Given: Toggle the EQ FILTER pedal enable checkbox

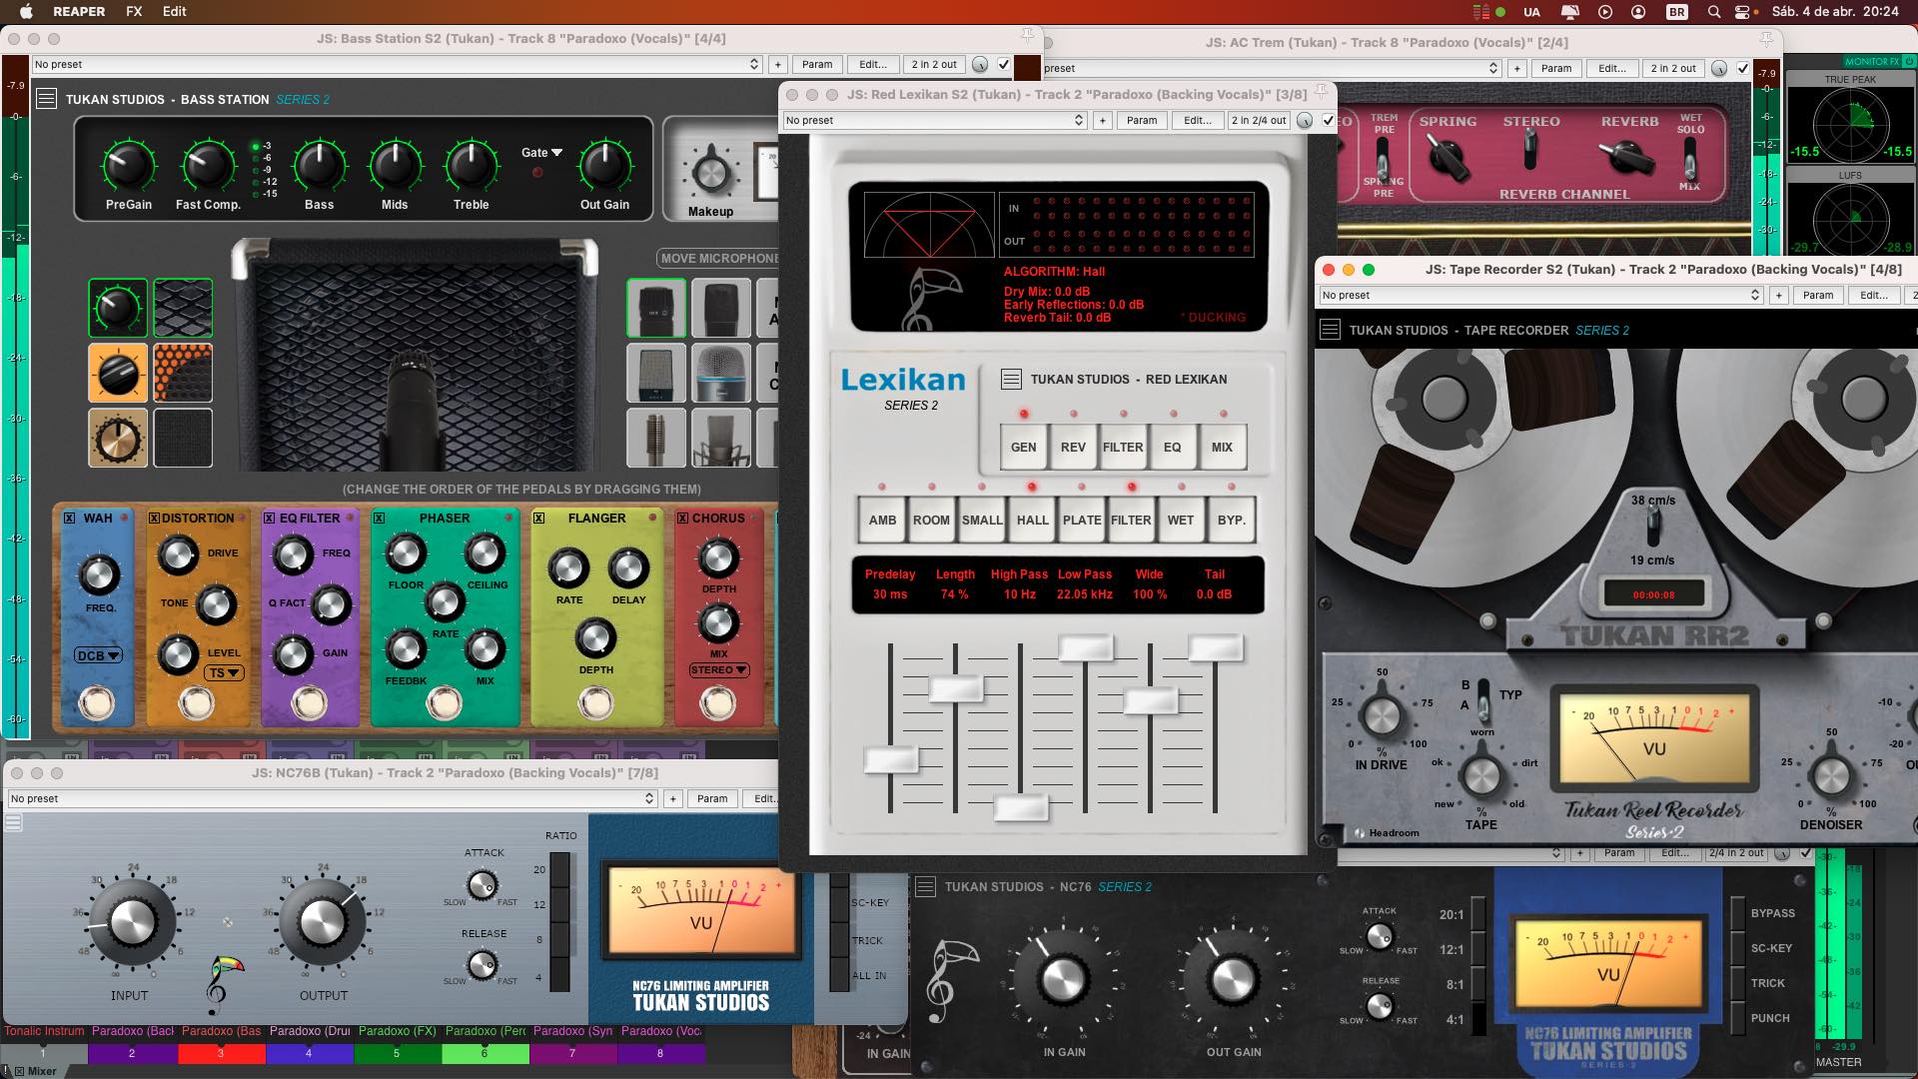Looking at the screenshot, I should pyautogui.click(x=270, y=519).
